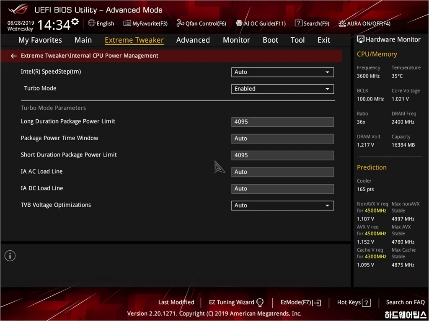This screenshot has height=321, width=429.
Task: Click the Long Duration Package Power Limit label
Action: [x=68, y=121]
